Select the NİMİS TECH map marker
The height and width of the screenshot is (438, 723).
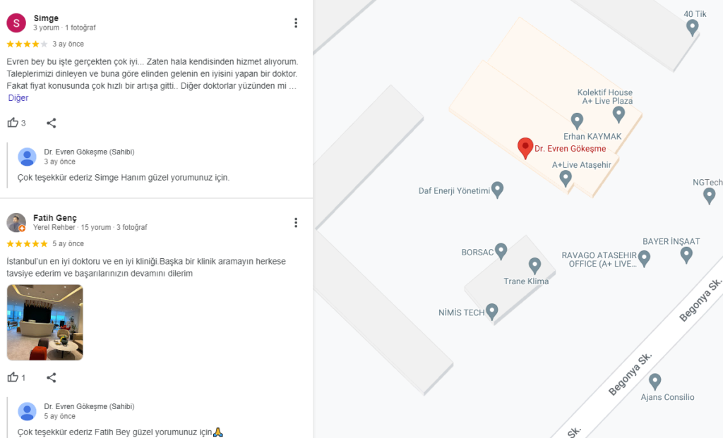[x=492, y=312]
